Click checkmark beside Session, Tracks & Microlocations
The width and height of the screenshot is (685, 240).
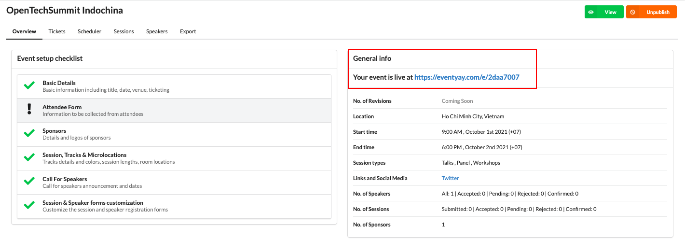pos(29,157)
